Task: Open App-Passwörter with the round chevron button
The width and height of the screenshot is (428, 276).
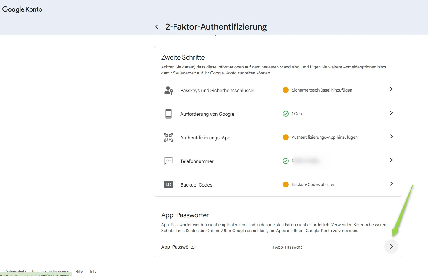Action: 391,246
